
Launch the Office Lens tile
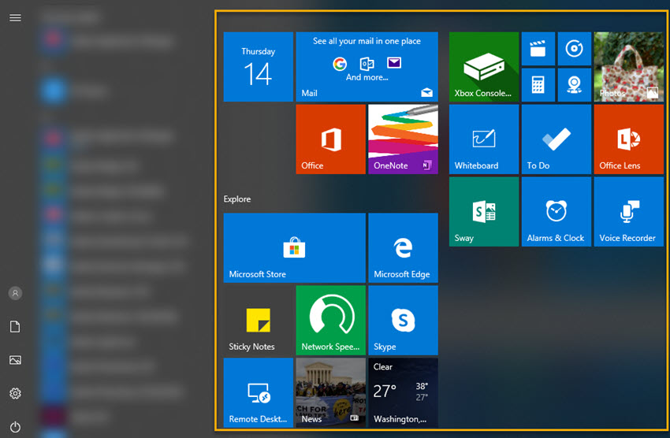point(628,139)
